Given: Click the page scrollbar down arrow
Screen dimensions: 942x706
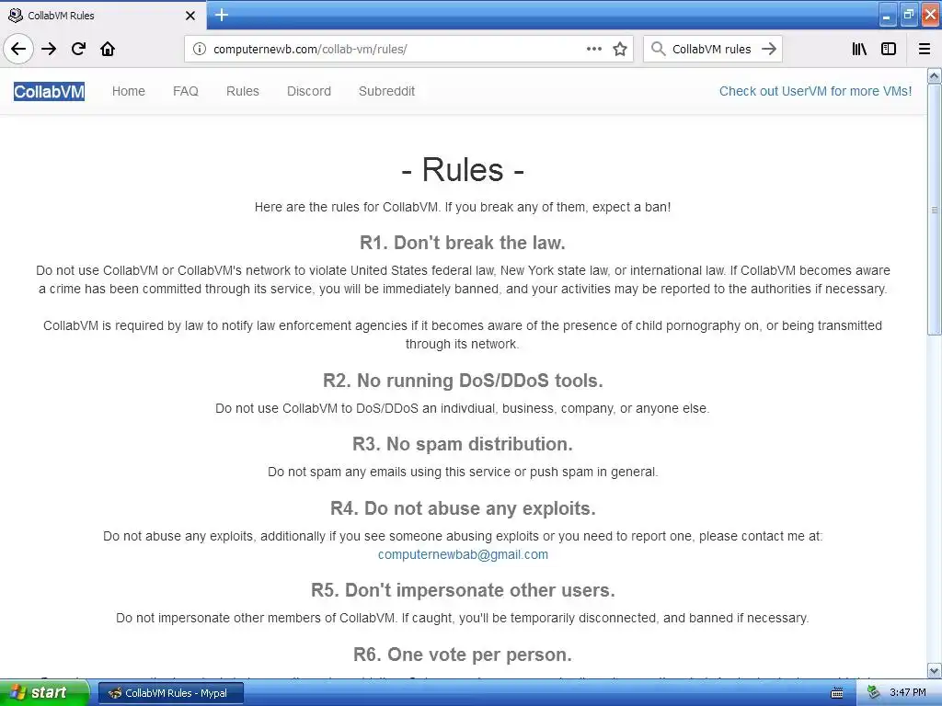Looking at the screenshot, I should point(935,670).
